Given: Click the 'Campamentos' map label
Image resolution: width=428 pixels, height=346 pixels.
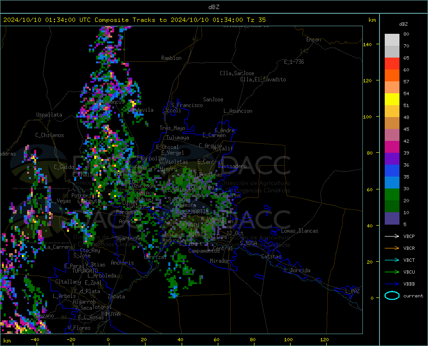Looking at the screenshot, I should click(204, 251).
